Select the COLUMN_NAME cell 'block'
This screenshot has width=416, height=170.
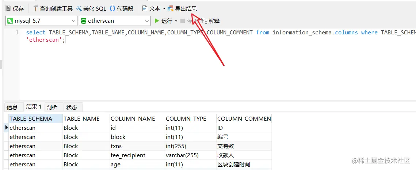137,137
